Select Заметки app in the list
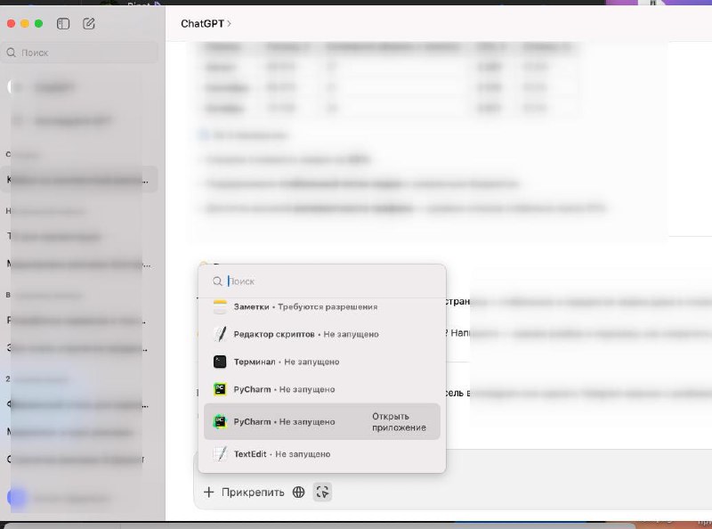Image resolution: width=712 pixels, height=529 pixels. pyautogui.click(x=322, y=306)
